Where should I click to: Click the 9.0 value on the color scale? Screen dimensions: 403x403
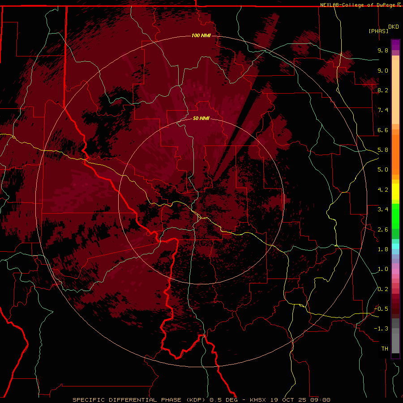[383, 70]
